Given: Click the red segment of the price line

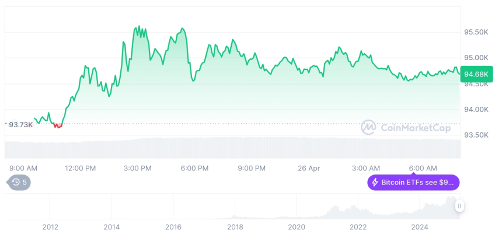Looking at the screenshot, I should (x=57, y=125).
